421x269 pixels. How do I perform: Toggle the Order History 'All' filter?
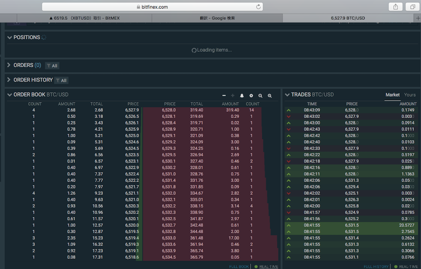61,80
